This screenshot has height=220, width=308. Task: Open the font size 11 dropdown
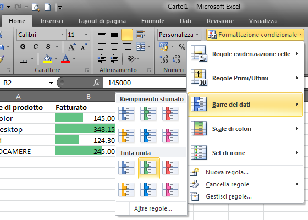pos(86,35)
